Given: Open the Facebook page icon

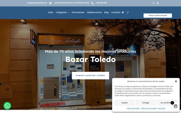Looking at the screenshot, I should click(x=153, y=3).
